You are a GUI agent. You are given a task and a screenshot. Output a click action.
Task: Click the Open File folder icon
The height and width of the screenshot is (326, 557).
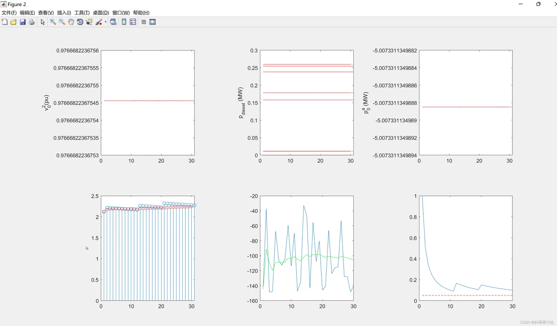tap(14, 22)
